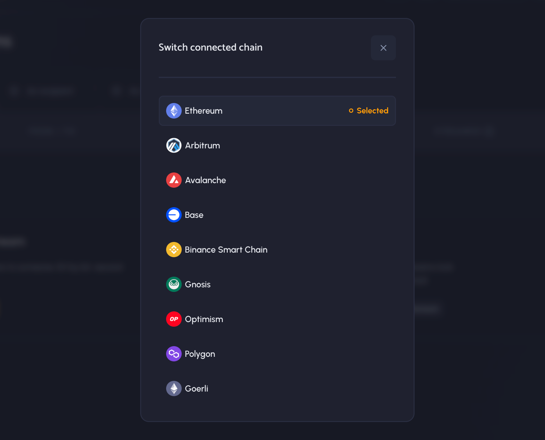Screen dimensions: 545x440
Task: Click the green Gnosis owl icon
Action: pyautogui.click(x=174, y=284)
